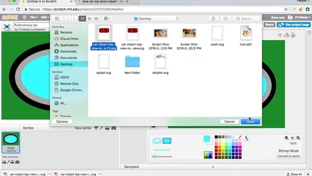This screenshot has height=176, width=312.
Task: Reload the browser page
Action: tap(18, 9)
